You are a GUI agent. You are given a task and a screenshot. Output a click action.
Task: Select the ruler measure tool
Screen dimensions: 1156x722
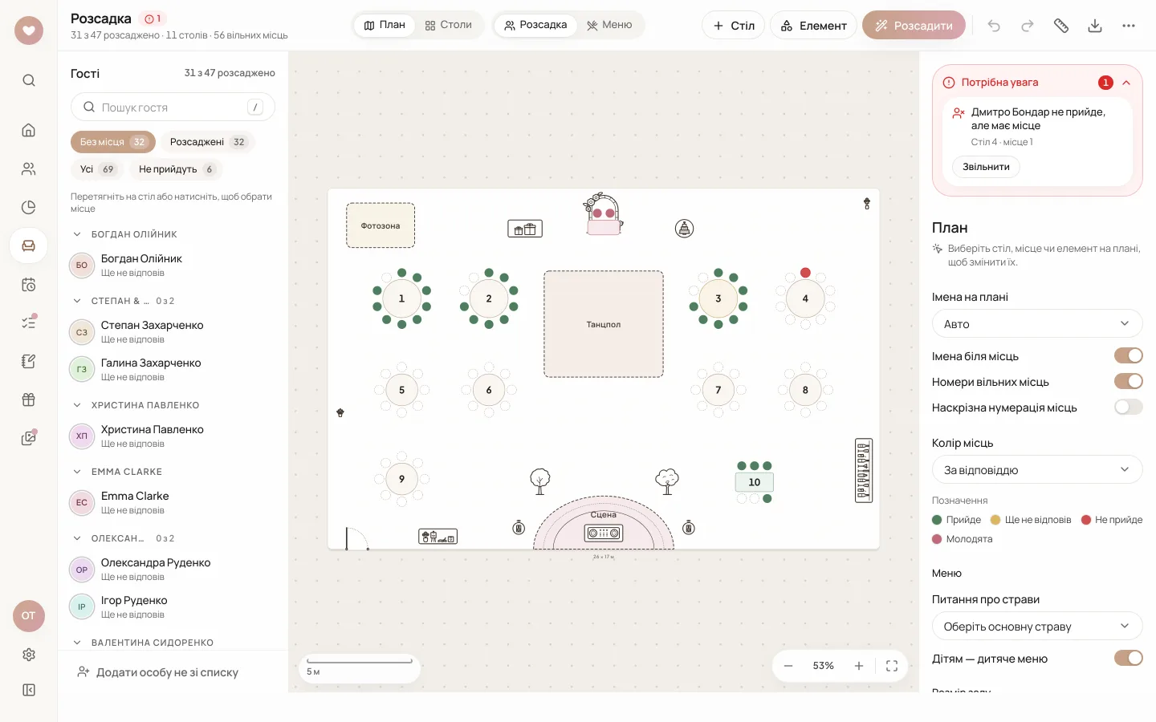pos(1061,26)
